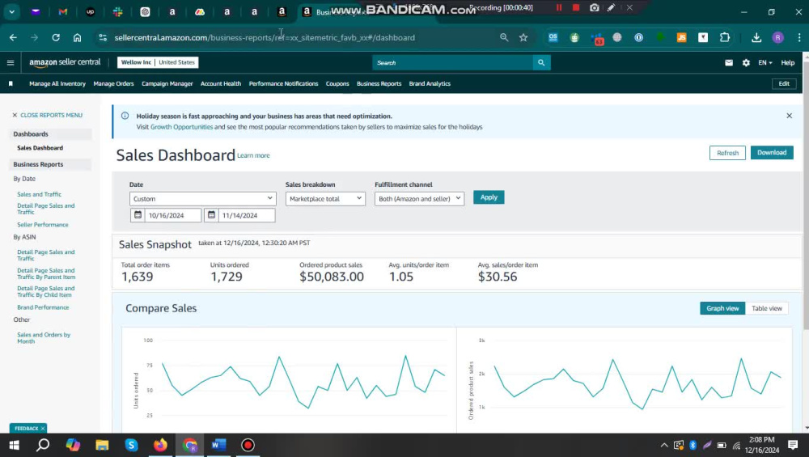Open Manage All Inventory
The image size is (809, 457).
point(57,83)
